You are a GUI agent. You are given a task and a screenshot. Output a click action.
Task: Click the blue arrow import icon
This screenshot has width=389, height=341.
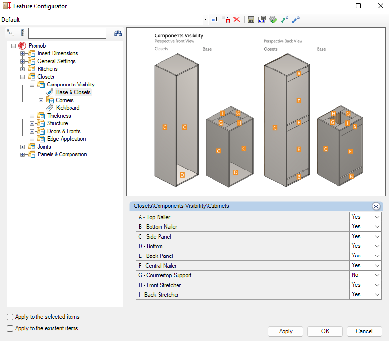[x=296, y=19]
